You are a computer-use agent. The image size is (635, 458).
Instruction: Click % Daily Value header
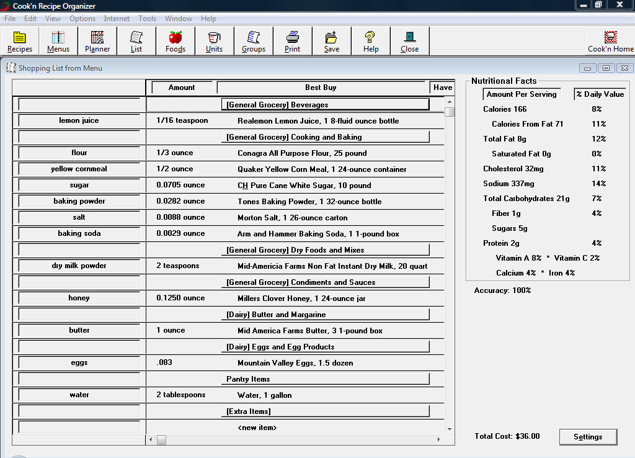click(600, 94)
